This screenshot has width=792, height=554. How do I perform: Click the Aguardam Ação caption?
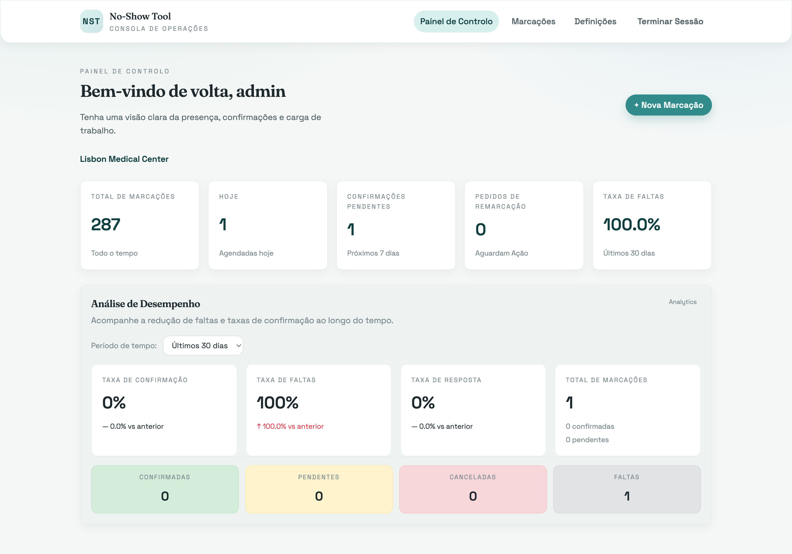(x=501, y=253)
